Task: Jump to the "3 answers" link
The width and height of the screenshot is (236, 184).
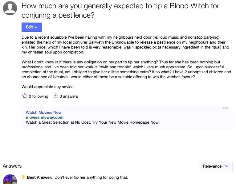Action: (x=69, y=96)
